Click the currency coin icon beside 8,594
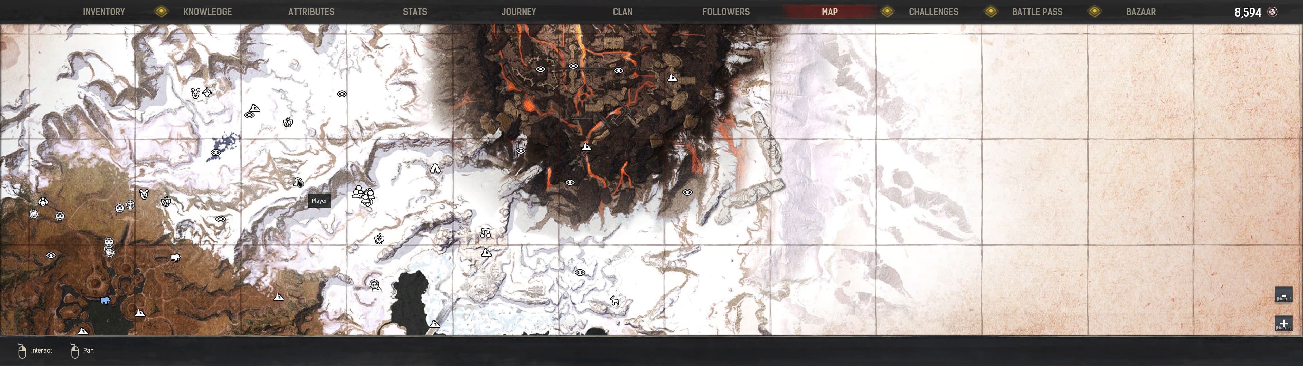 tap(1273, 12)
